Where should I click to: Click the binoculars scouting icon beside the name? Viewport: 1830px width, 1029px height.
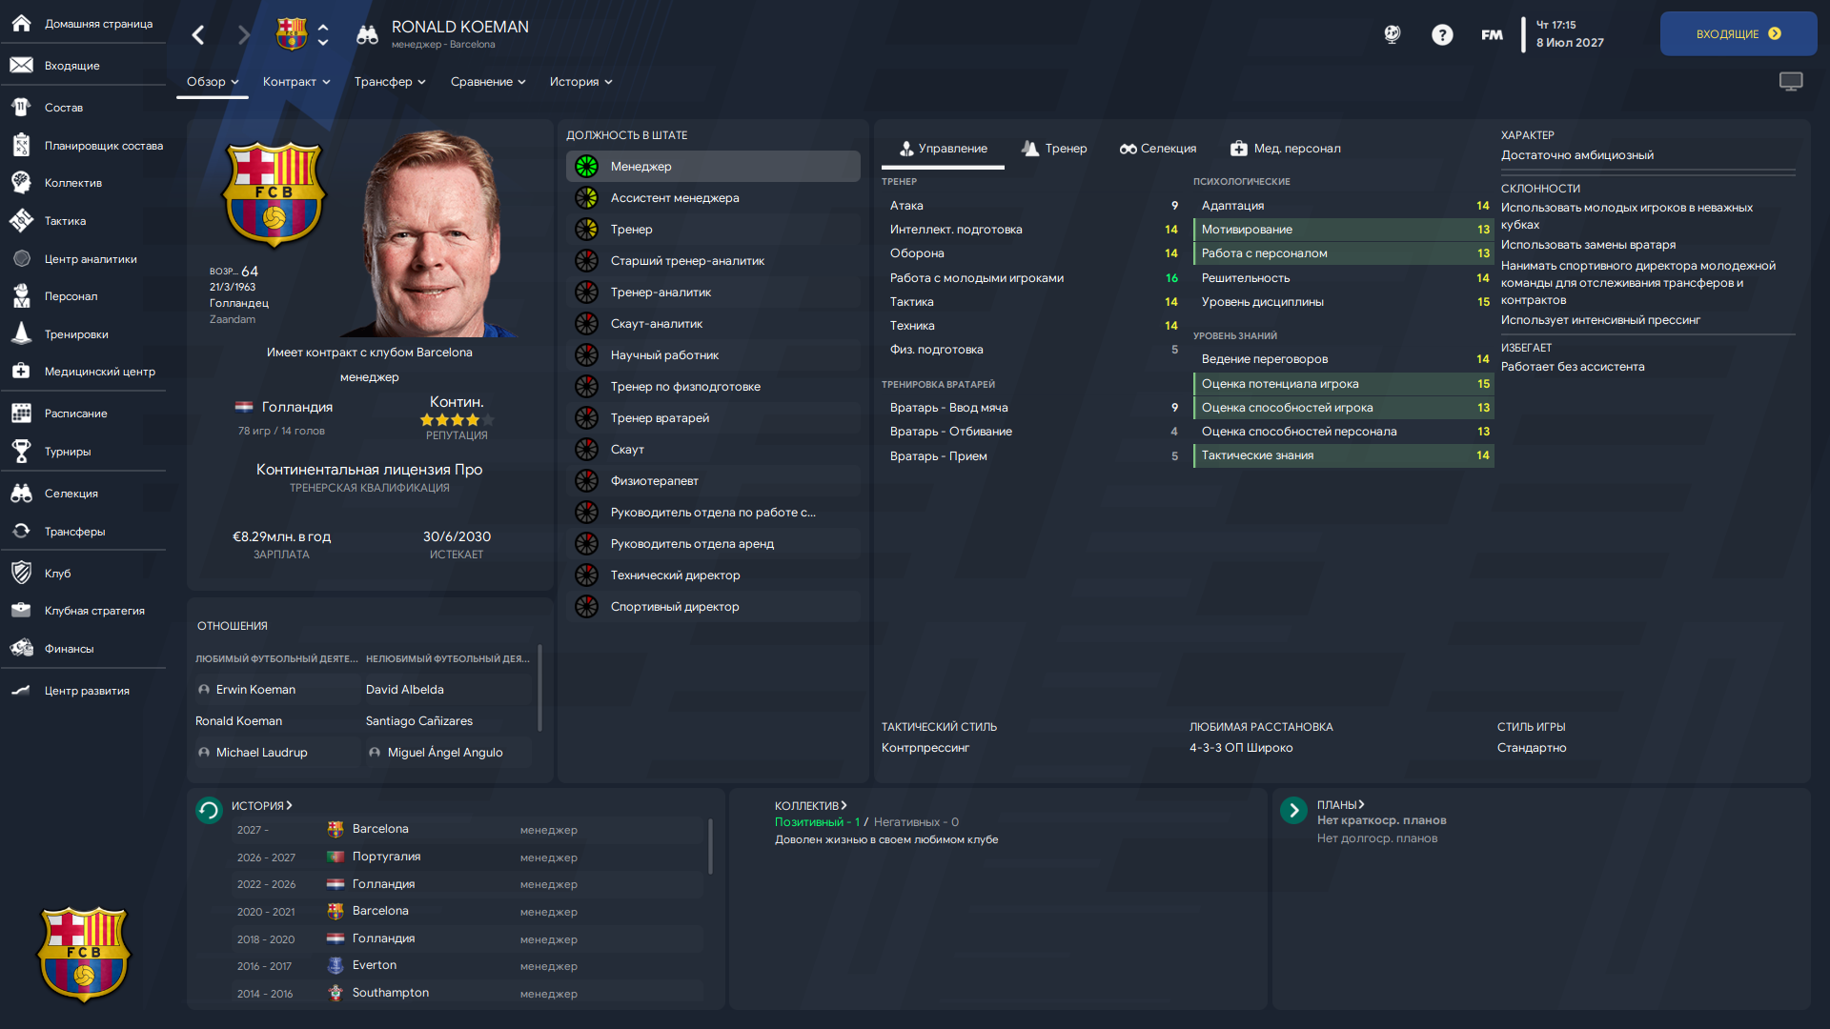[x=367, y=35]
